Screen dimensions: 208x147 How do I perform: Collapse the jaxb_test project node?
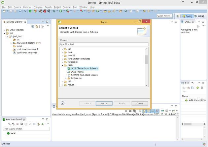8,37
